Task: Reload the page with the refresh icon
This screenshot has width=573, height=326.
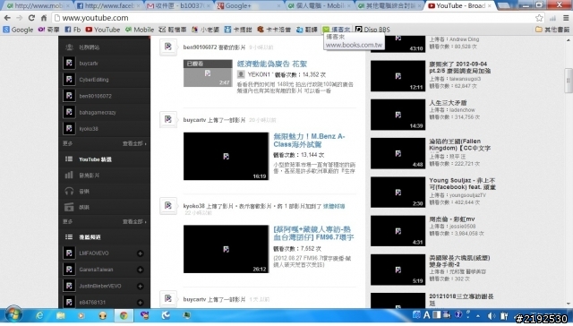Action: (31, 18)
